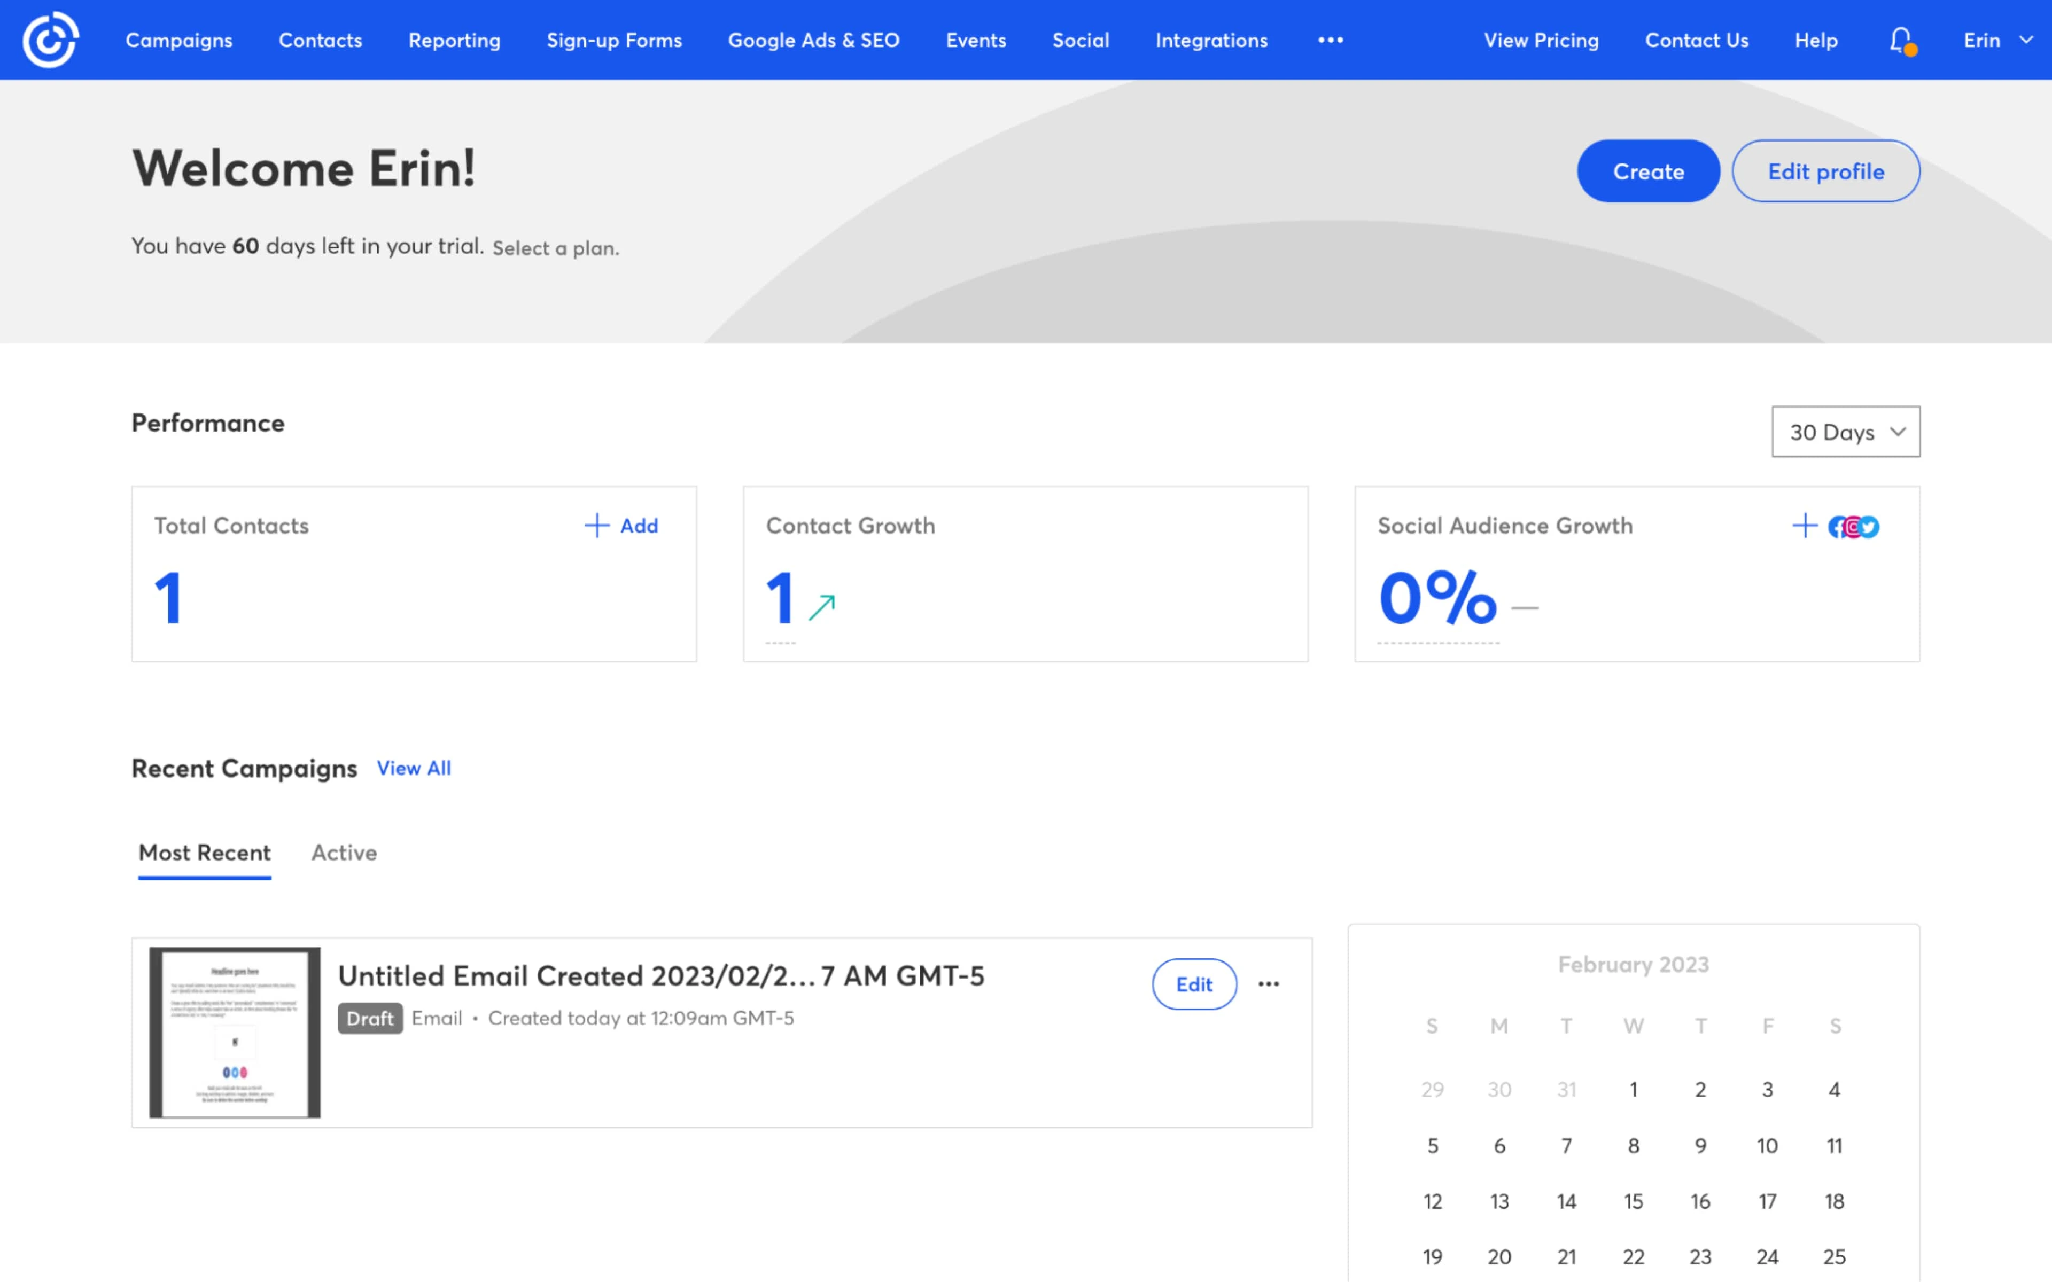Viewport: 2052px width, 1282px height.
Task: Open the Reporting menu item
Action: (455, 40)
